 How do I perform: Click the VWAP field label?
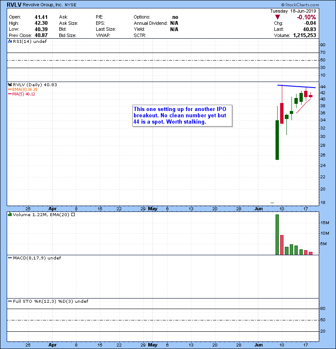click(x=103, y=35)
